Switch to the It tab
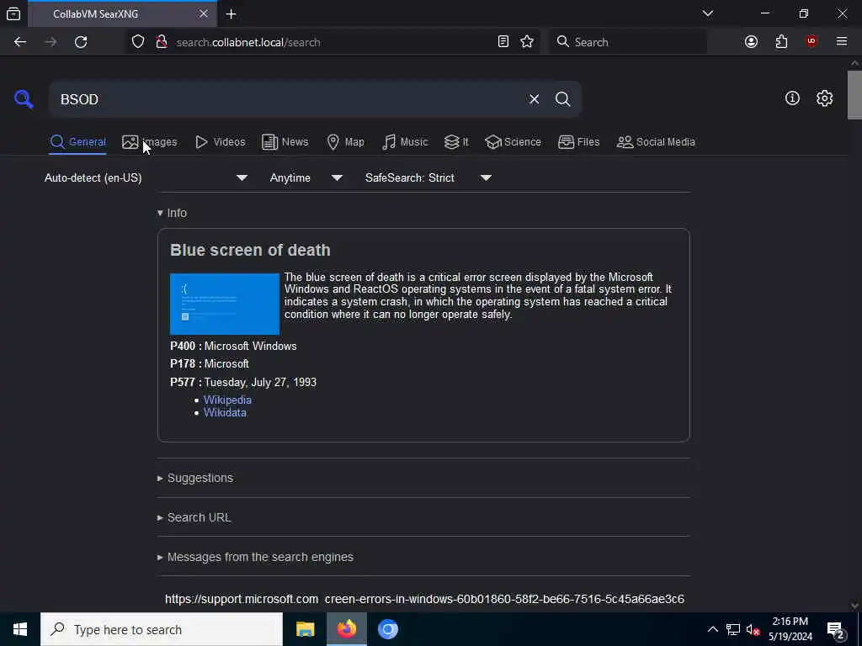This screenshot has height=646, width=862. coord(456,142)
